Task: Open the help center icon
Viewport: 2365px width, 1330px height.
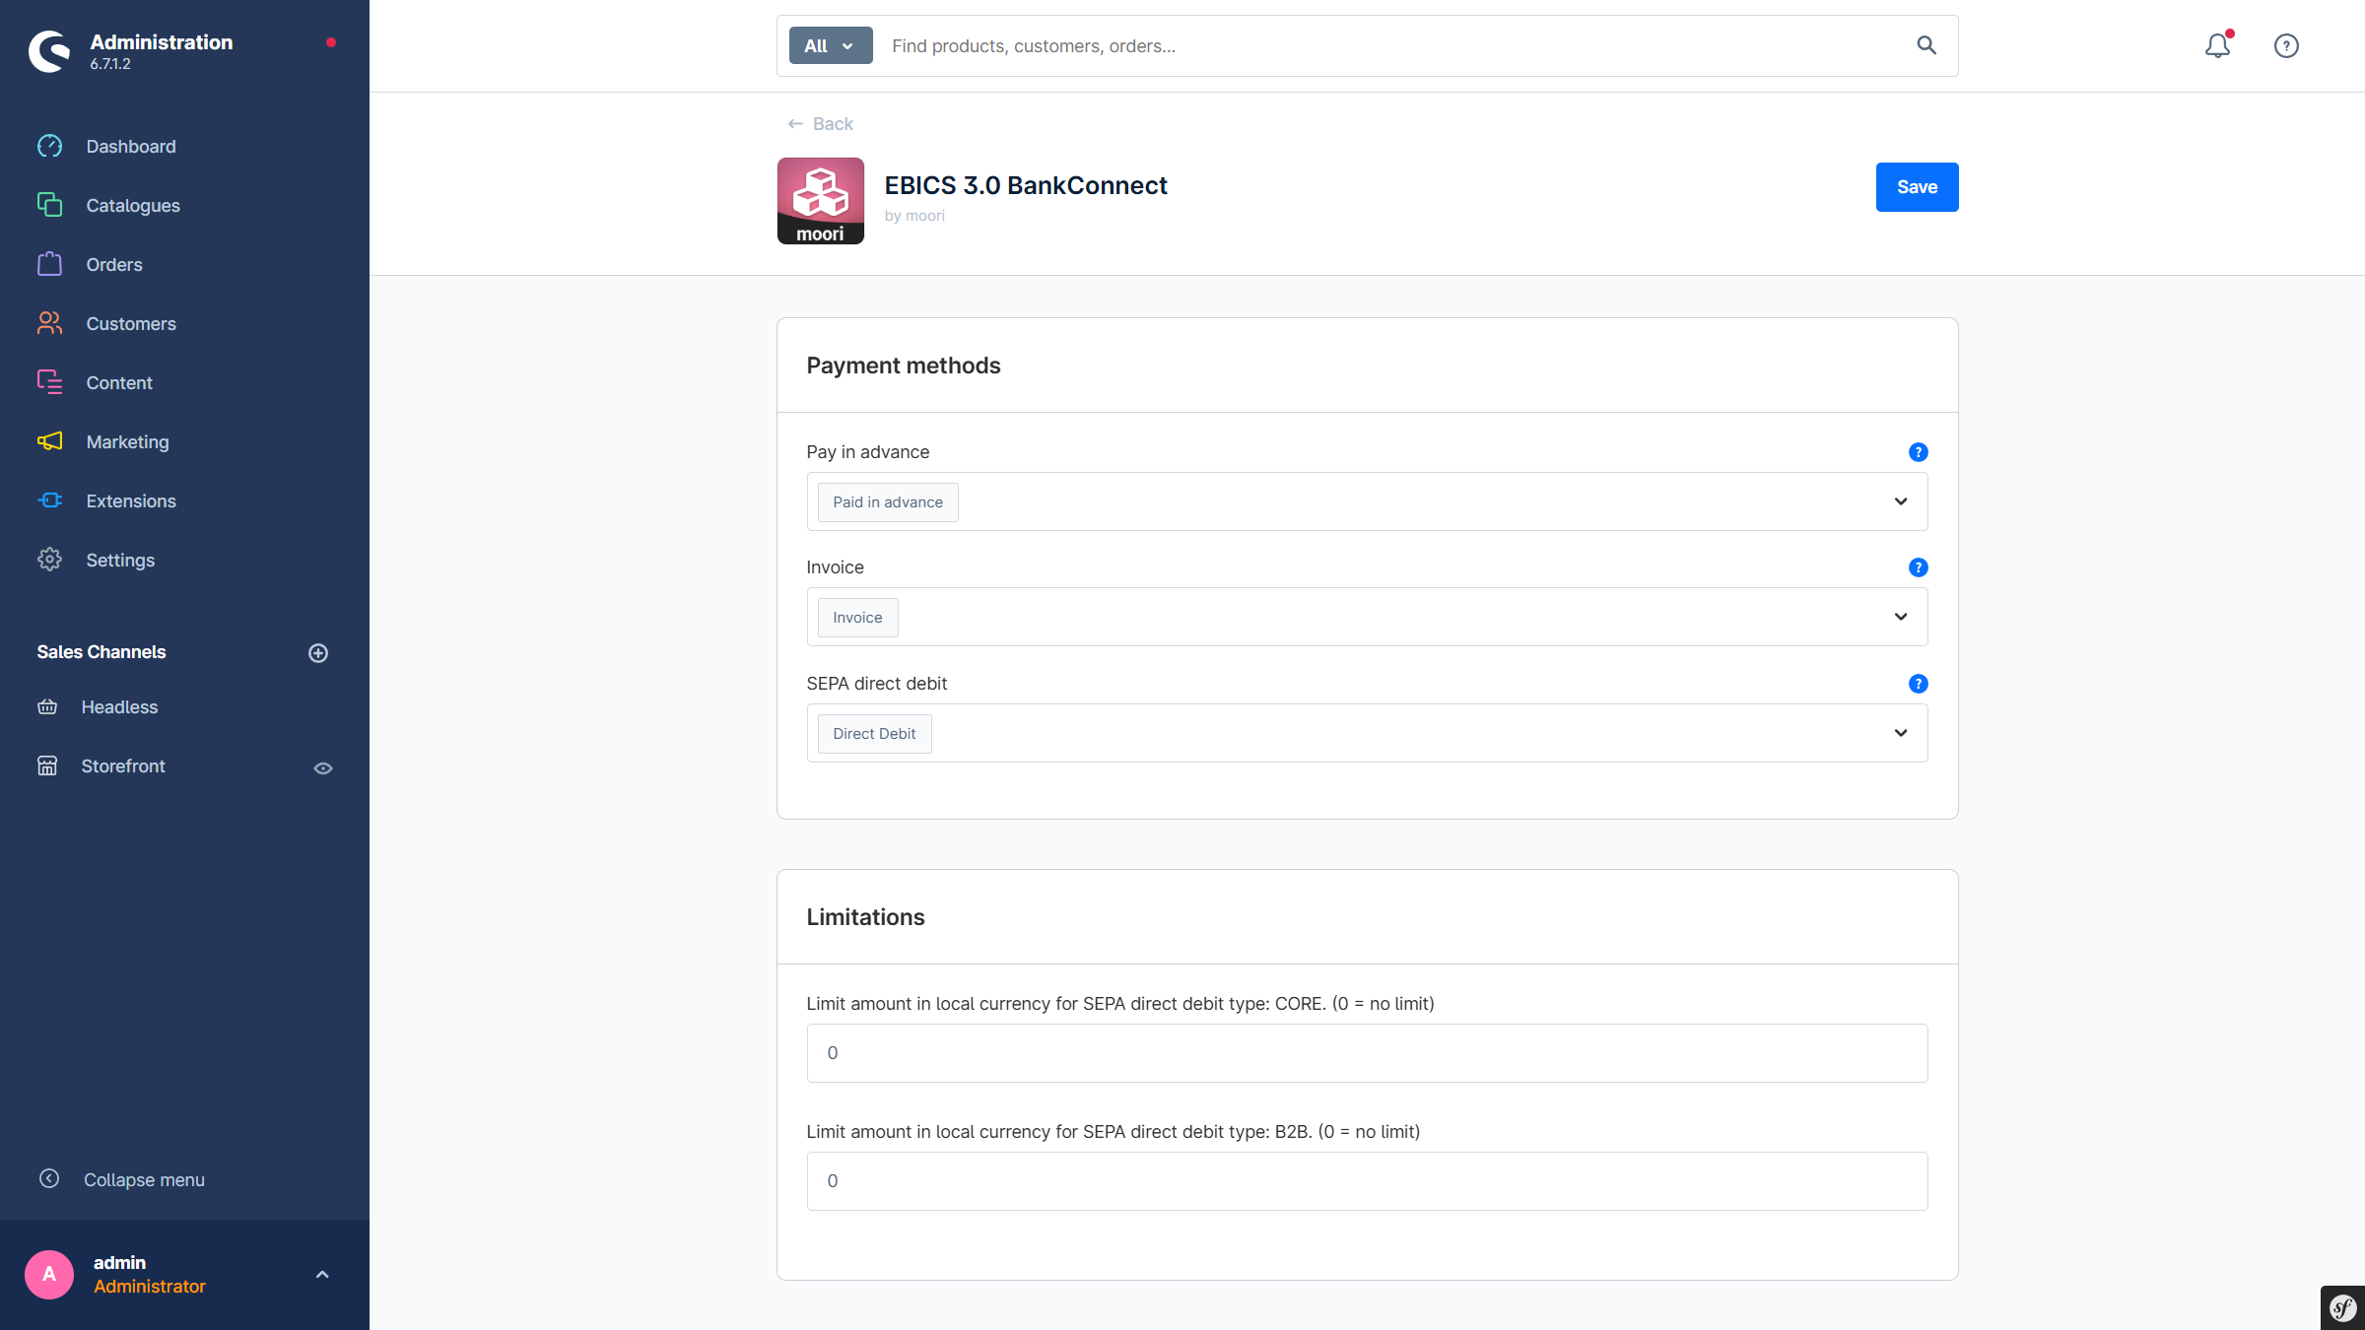Action: (x=2286, y=45)
